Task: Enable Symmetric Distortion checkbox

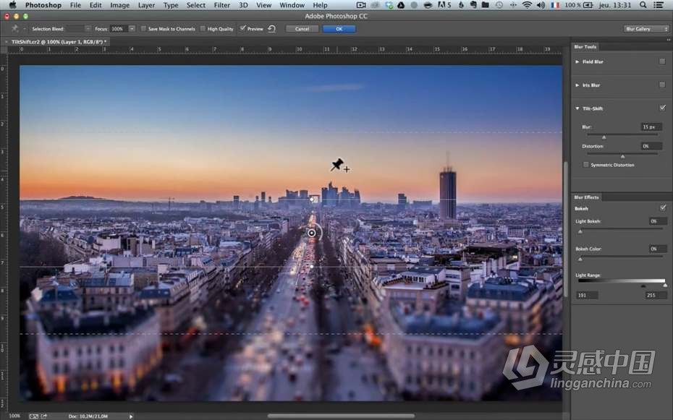Action: (x=586, y=165)
